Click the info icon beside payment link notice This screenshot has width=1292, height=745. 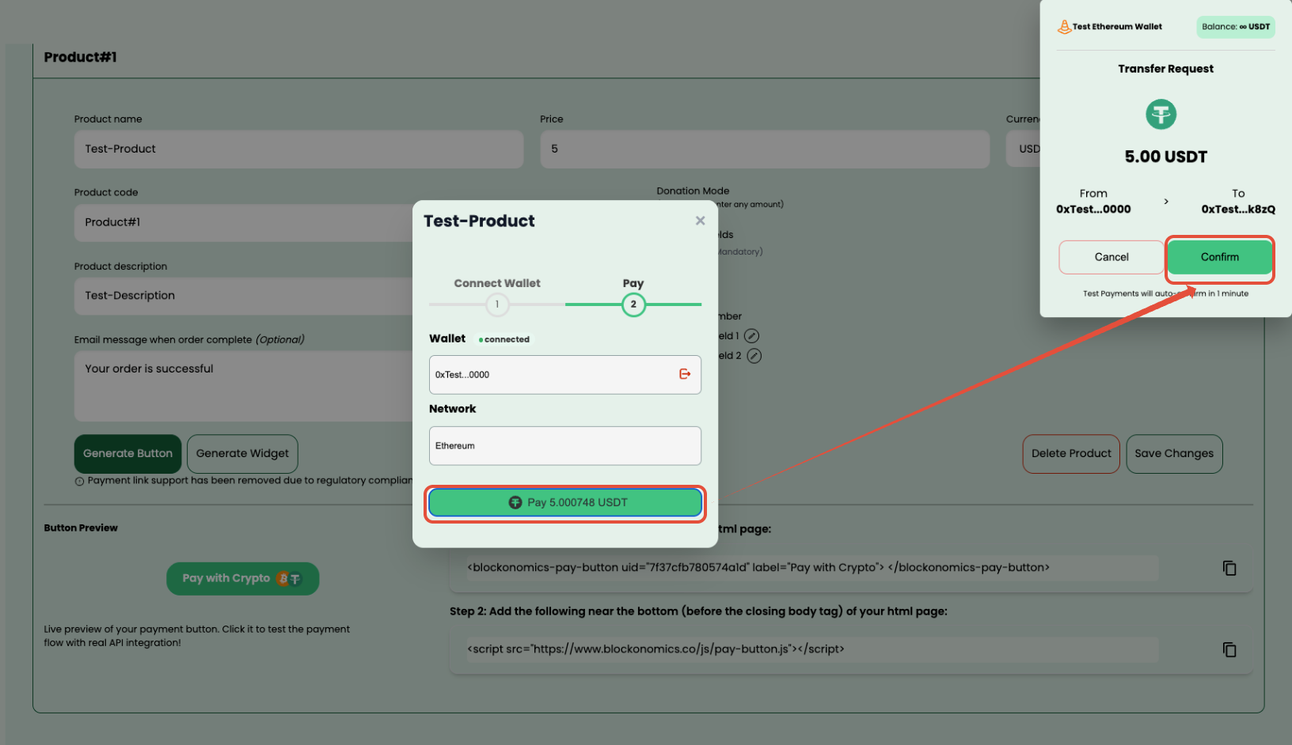79,481
